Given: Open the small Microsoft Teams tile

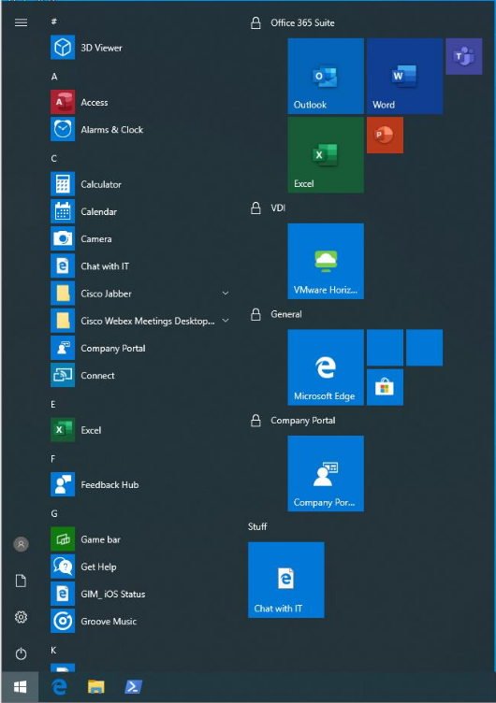Looking at the screenshot, I should coord(463,56).
